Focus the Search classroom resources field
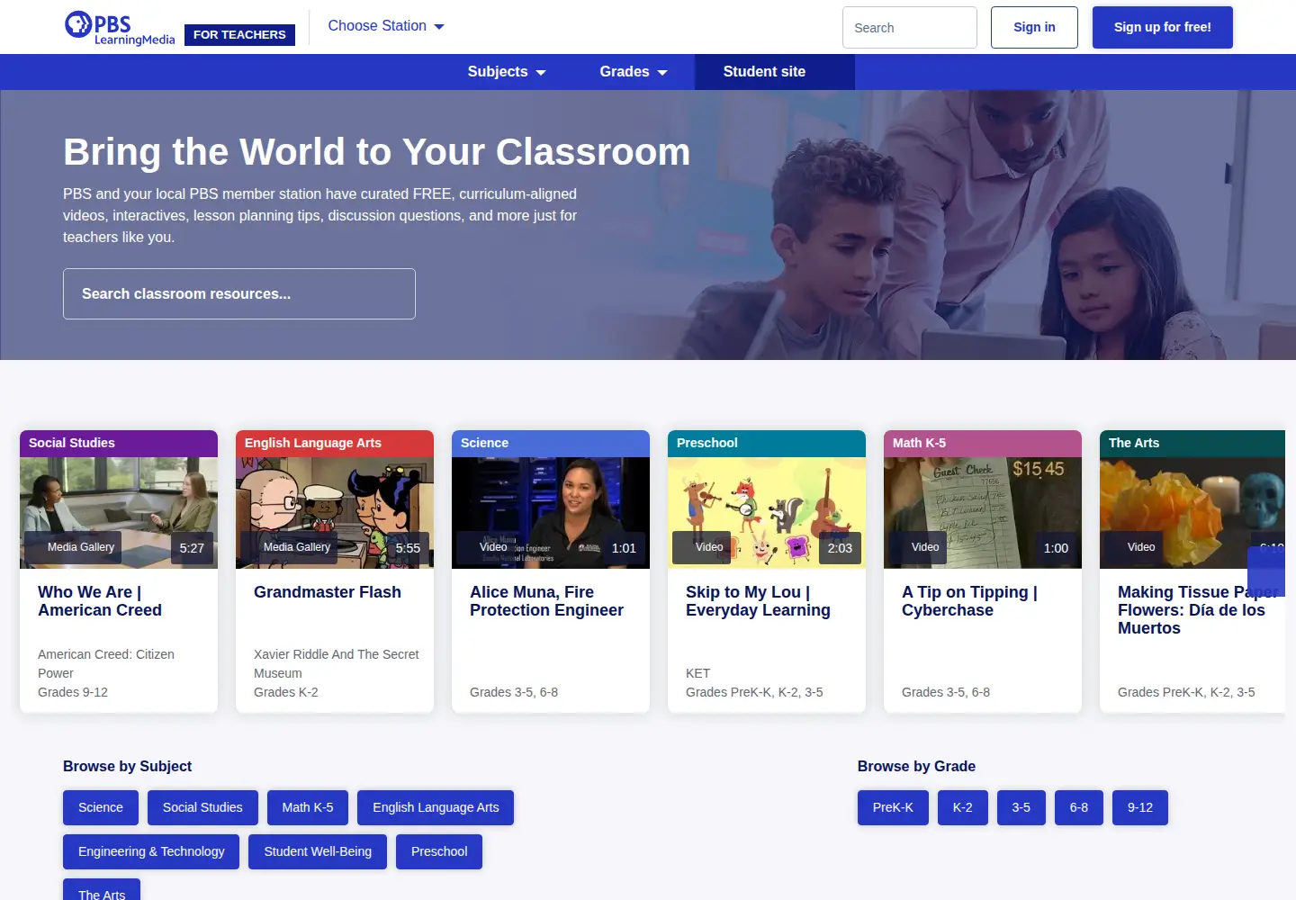 point(239,293)
